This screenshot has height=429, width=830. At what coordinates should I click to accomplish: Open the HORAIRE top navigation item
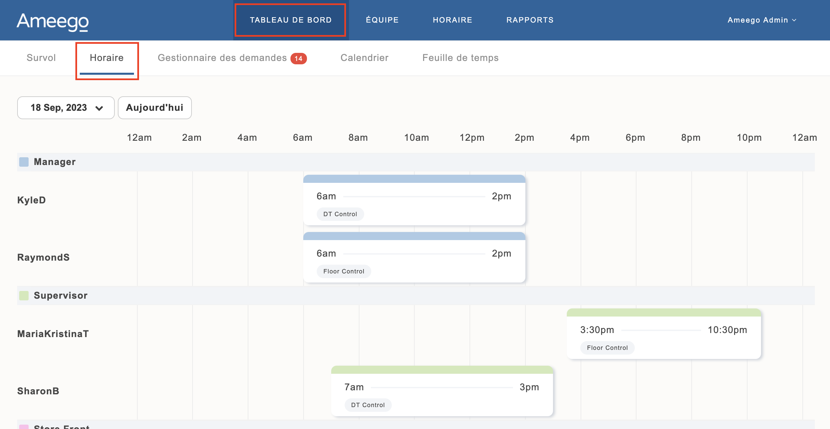tap(452, 20)
